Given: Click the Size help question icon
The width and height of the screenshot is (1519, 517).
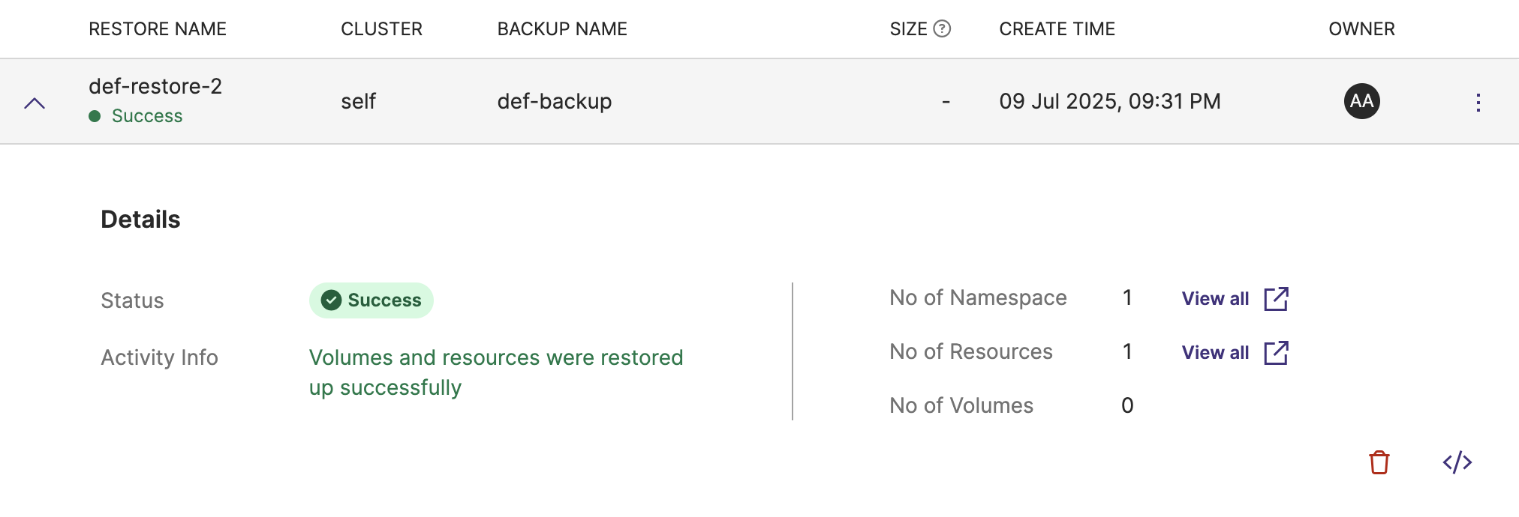Looking at the screenshot, I should (x=942, y=28).
